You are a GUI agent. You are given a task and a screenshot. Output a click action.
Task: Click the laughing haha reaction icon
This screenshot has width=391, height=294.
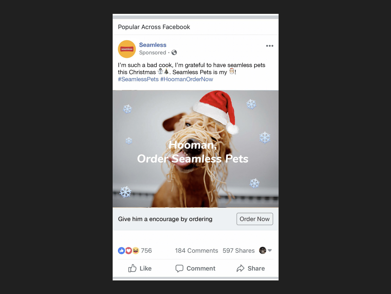pyautogui.click(x=135, y=251)
